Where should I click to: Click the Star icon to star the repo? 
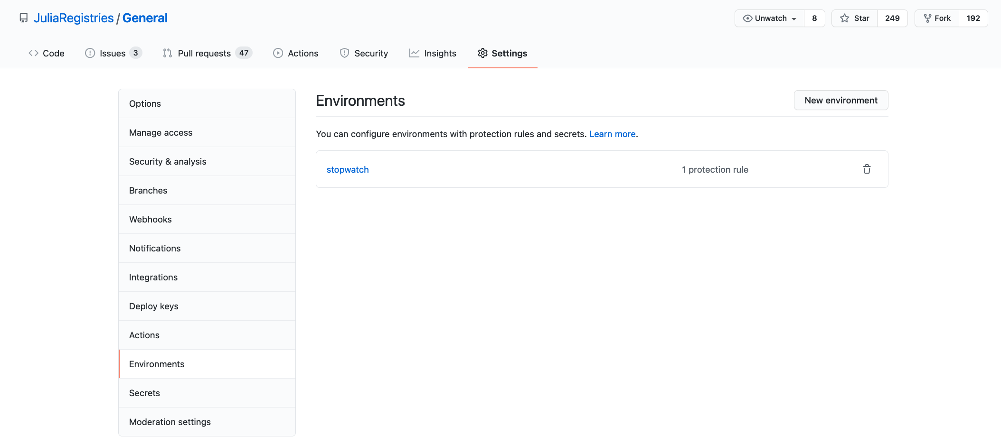pos(845,18)
